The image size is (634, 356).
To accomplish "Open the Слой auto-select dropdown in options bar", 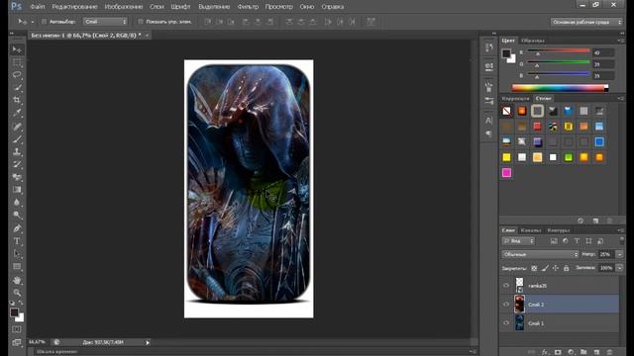I will click(105, 22).
